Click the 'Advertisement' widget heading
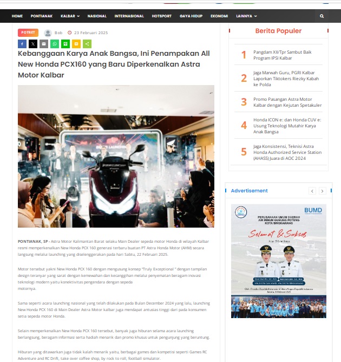This screenshot has width=341, height=362. point(249,191)
